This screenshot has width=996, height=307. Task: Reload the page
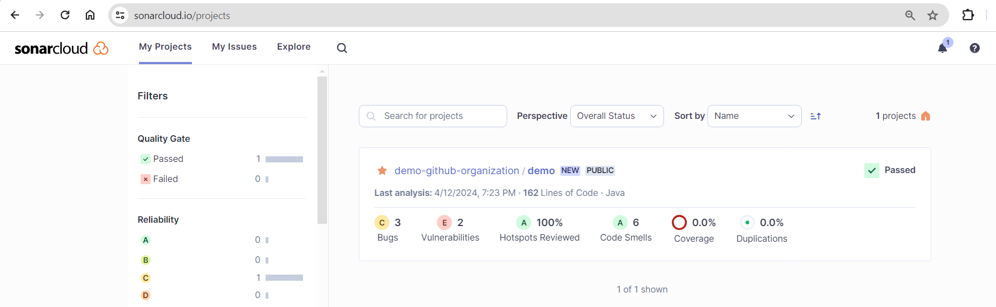(65, 15)
